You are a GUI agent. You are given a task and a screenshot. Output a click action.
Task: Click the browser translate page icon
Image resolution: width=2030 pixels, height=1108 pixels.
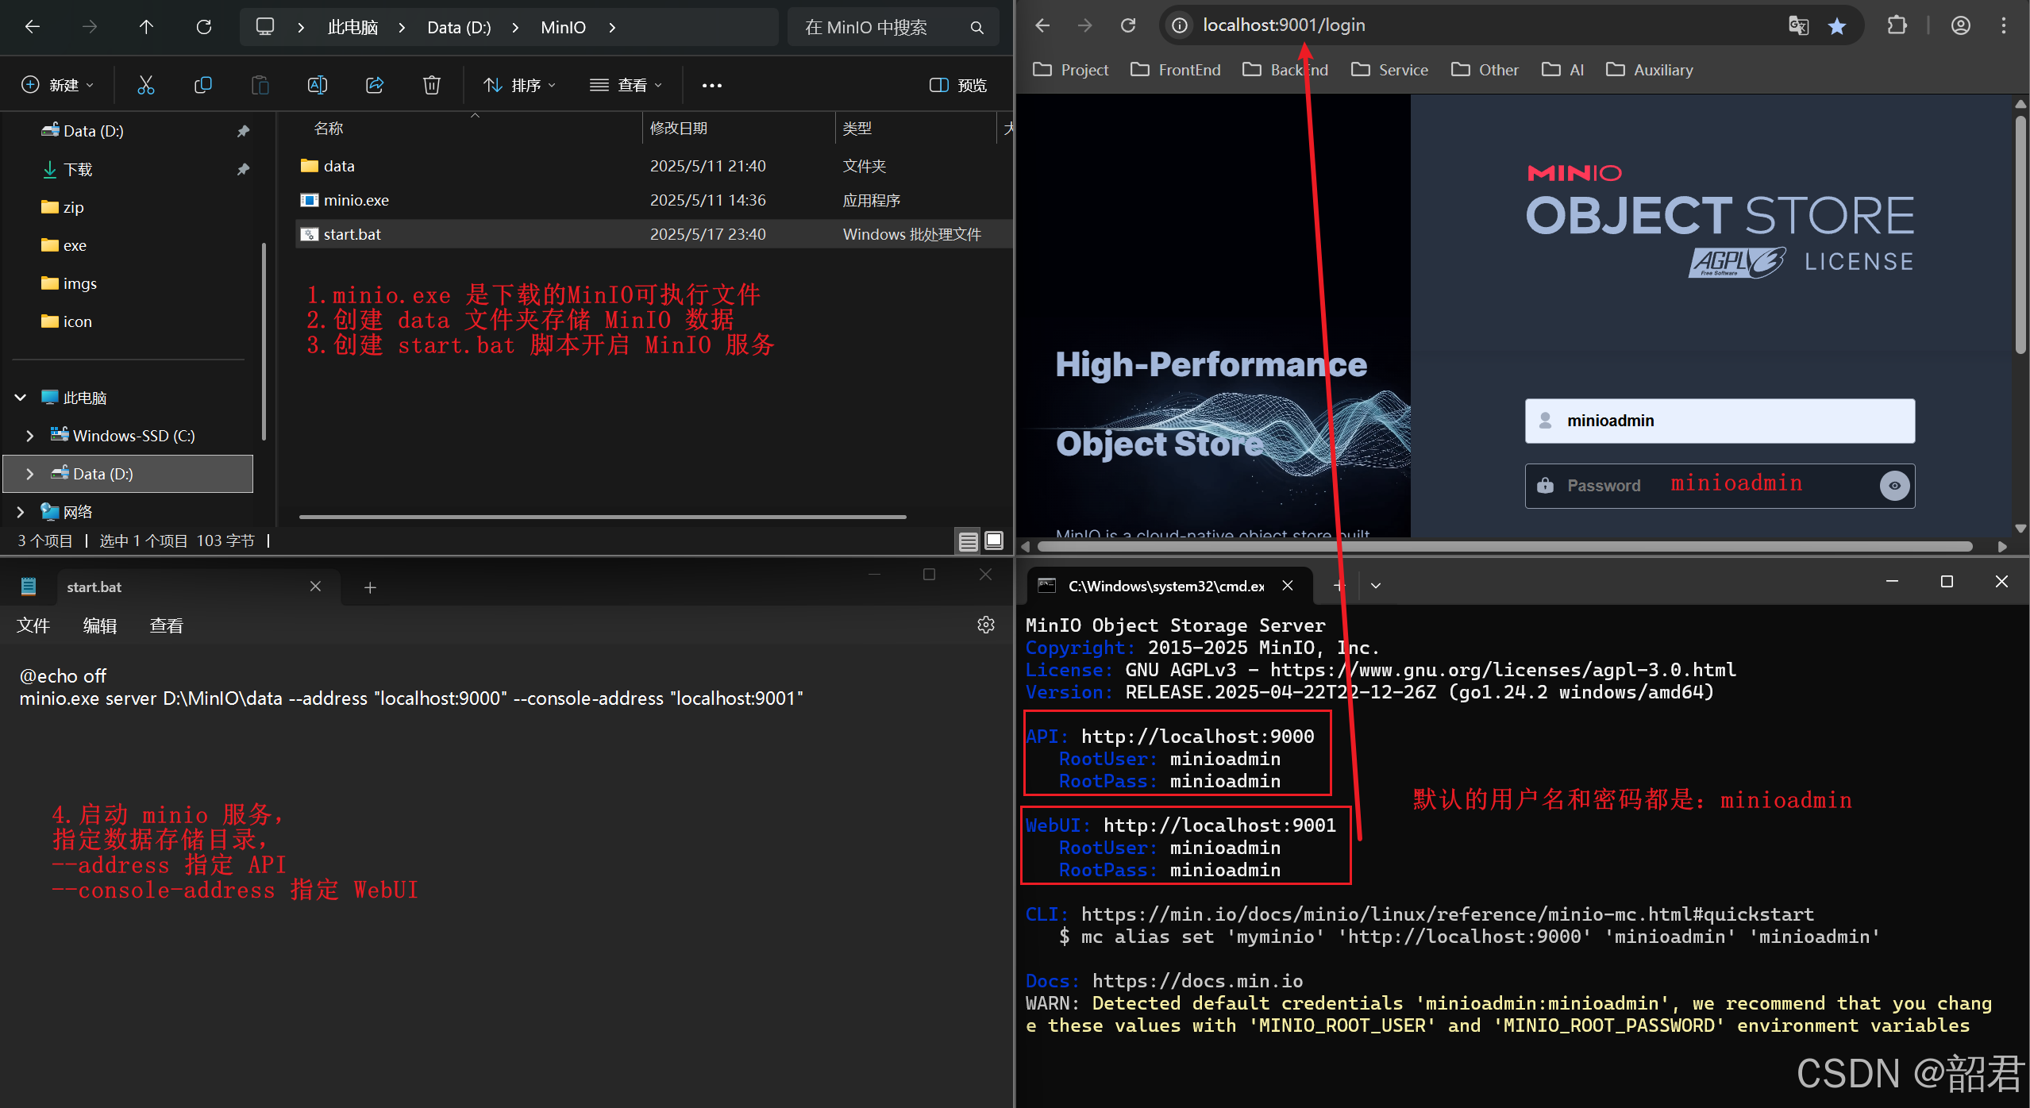tap(1798, 26)
